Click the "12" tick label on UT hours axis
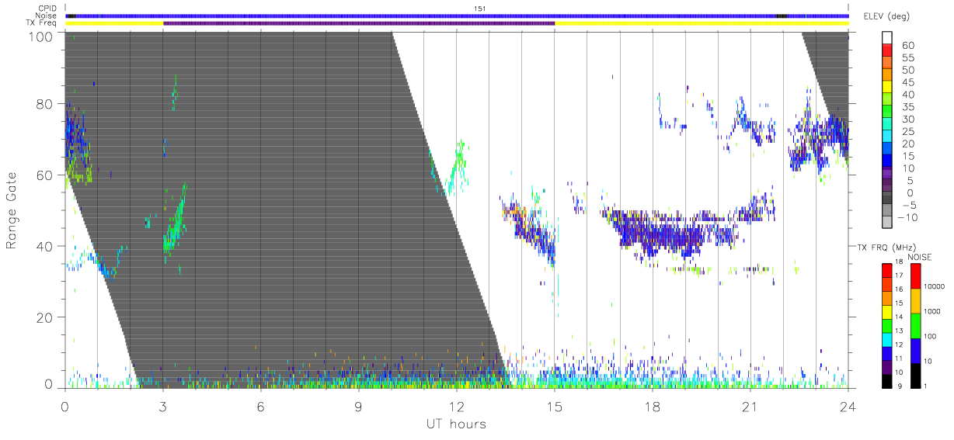 [x=456, y=407]
